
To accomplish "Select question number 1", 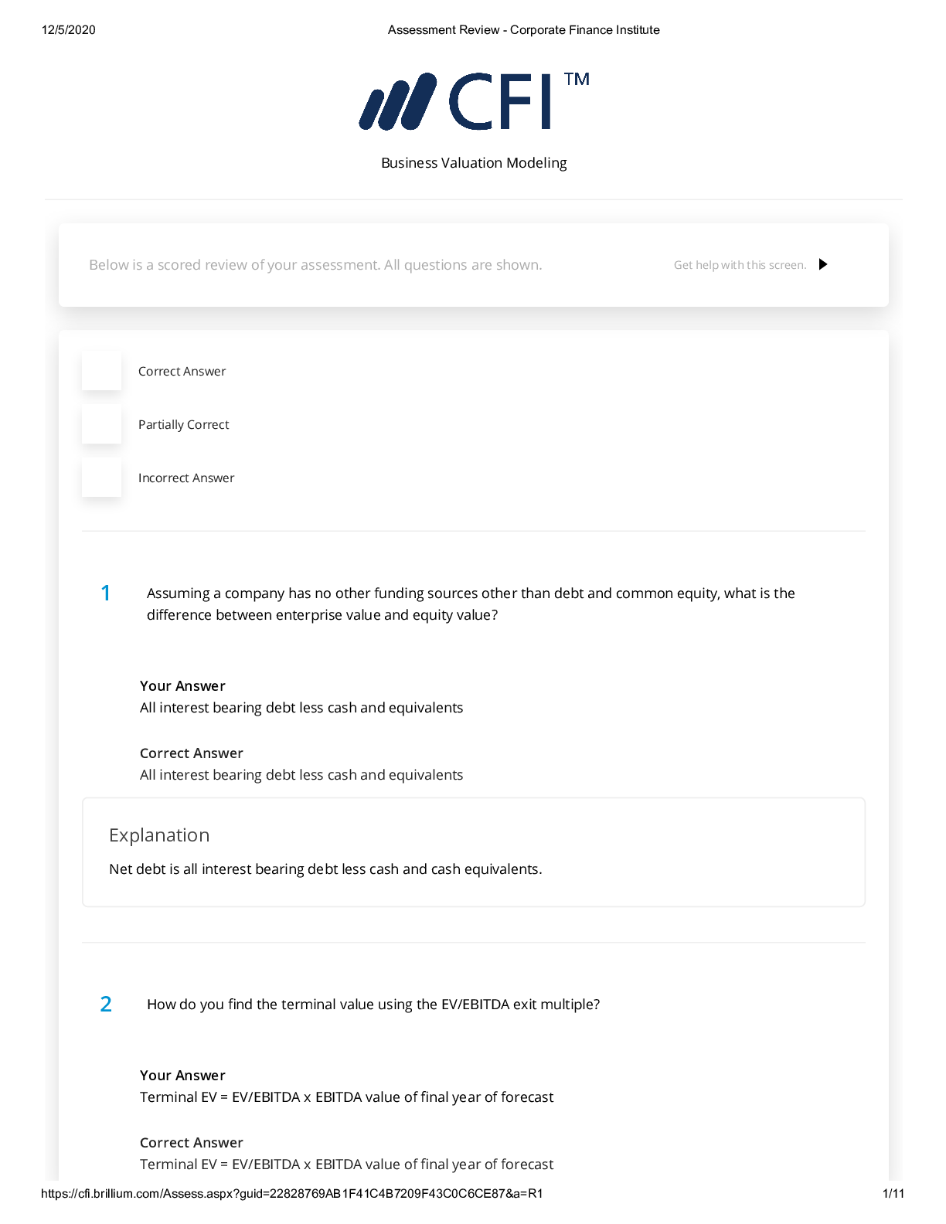I will tap(106, 593).
